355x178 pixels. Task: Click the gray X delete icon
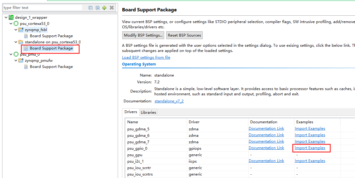click(x=112, y=8)
